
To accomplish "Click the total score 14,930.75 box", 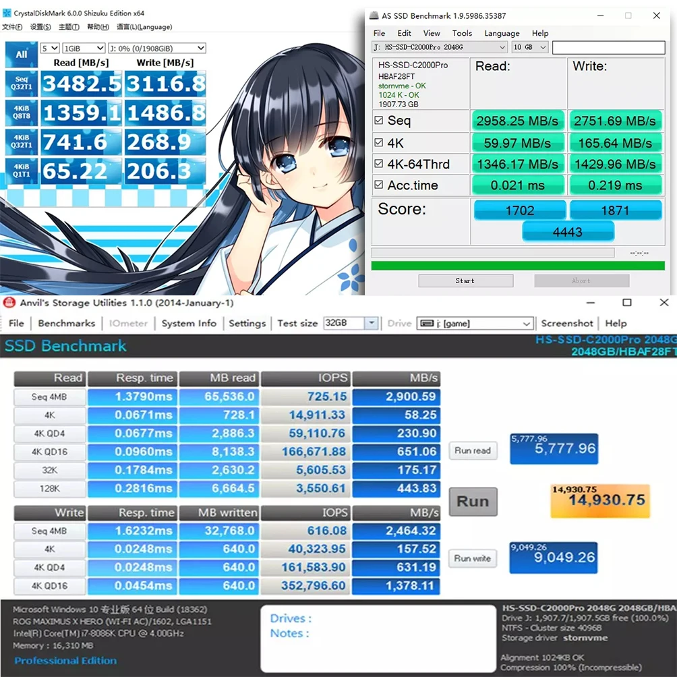I will tap(599, 501).
